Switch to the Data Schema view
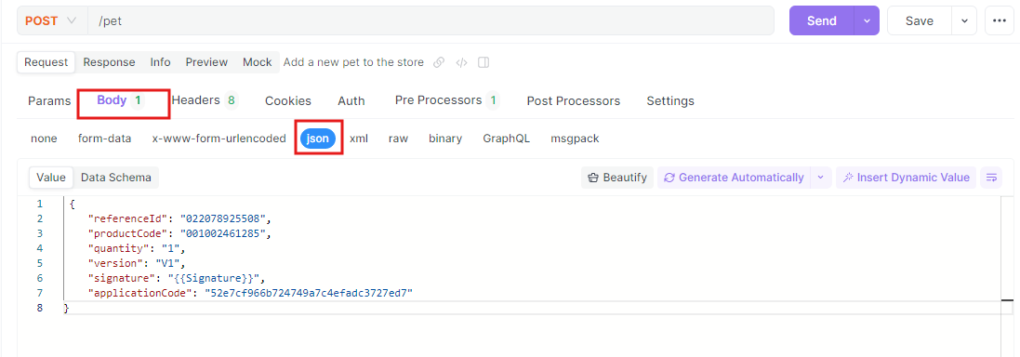 (116, 178)
